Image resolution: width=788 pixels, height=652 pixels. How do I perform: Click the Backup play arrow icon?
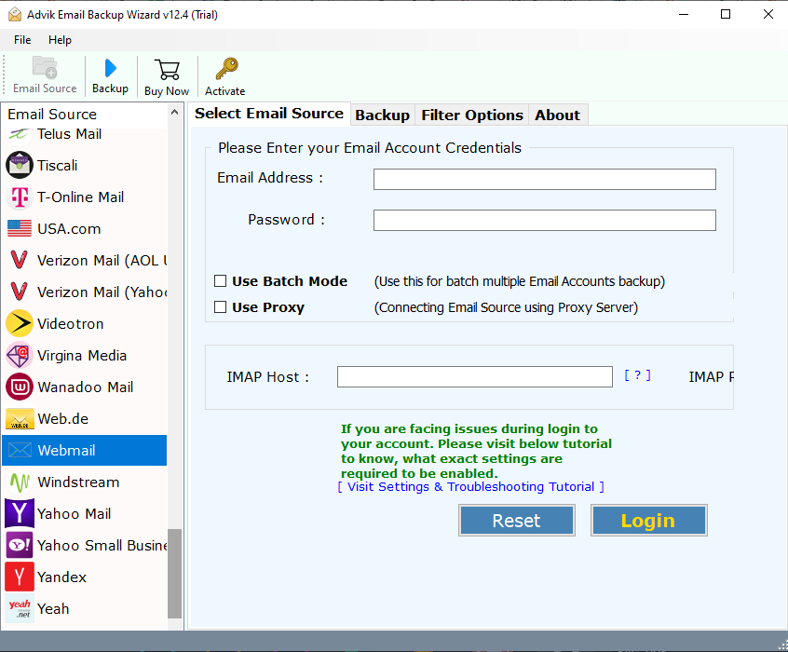(x=111, y=68)
